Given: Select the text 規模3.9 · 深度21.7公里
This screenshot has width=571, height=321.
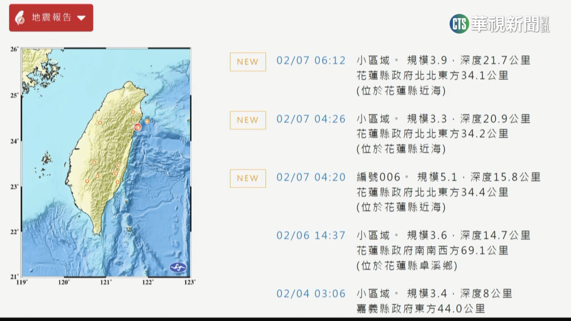Looking at the screenshot, I should [x=469, y=60].
